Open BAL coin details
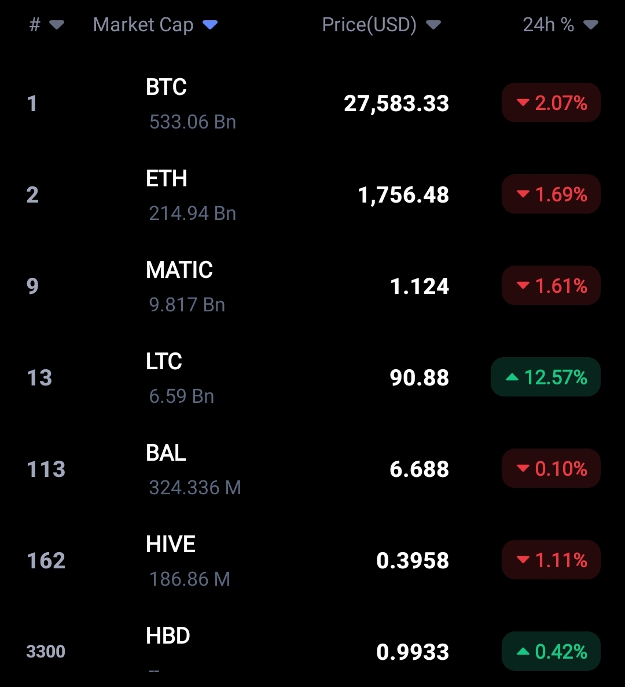 [312, 469]
